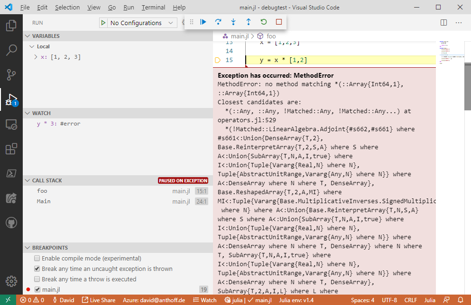471x305 pixels.
Task: Enable compile mode (experimental)
Action: 37,258
